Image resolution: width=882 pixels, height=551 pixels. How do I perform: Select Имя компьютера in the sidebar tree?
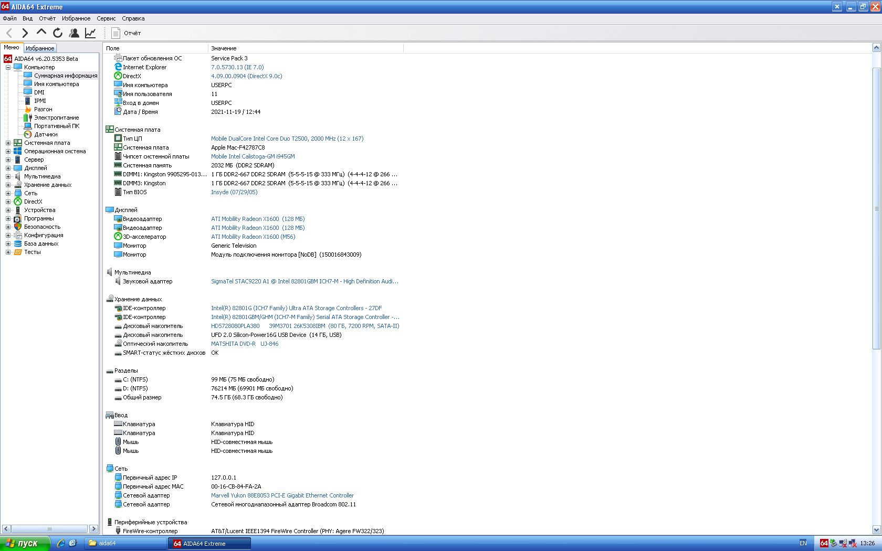pos(56,84)
